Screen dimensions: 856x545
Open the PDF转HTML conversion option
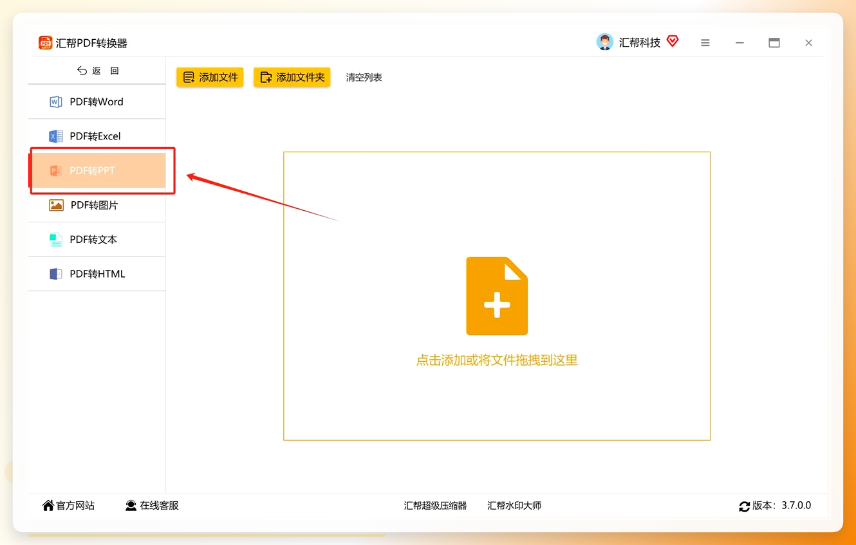97,274
